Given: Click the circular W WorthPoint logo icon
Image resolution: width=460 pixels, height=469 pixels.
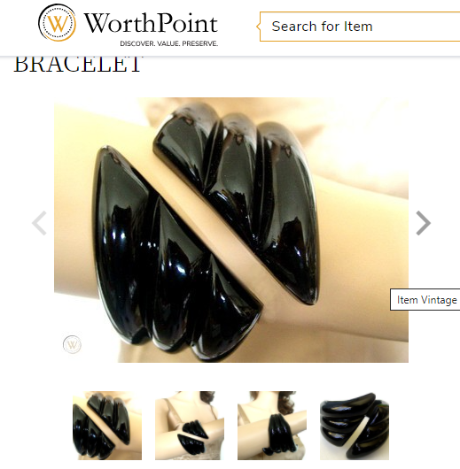Looking at the screenshot, I should tap(57, 23).
